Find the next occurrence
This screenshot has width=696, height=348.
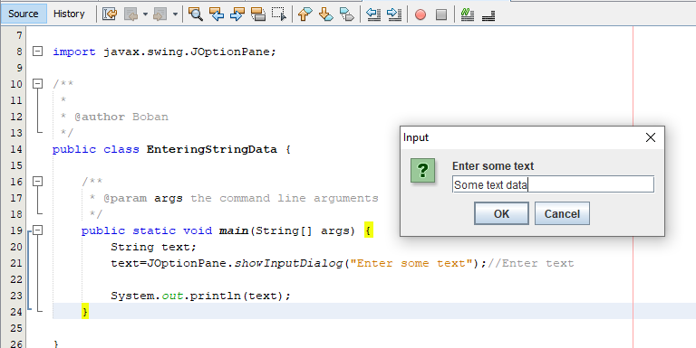tap(237, 14)
